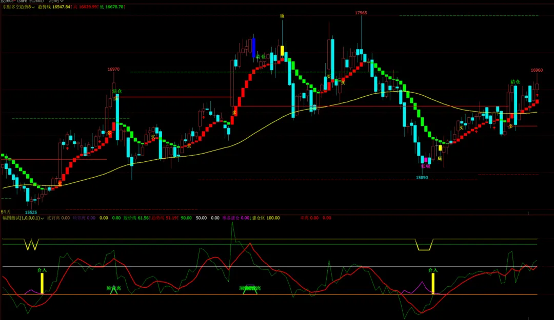
Task: Click the 16960 price label at right
Action: (x=537, y=70)
